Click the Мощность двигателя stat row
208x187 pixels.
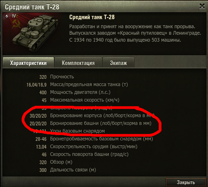coord(75,92)
